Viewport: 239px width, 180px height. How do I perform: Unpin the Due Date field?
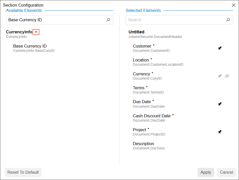(x=220, y=104)
